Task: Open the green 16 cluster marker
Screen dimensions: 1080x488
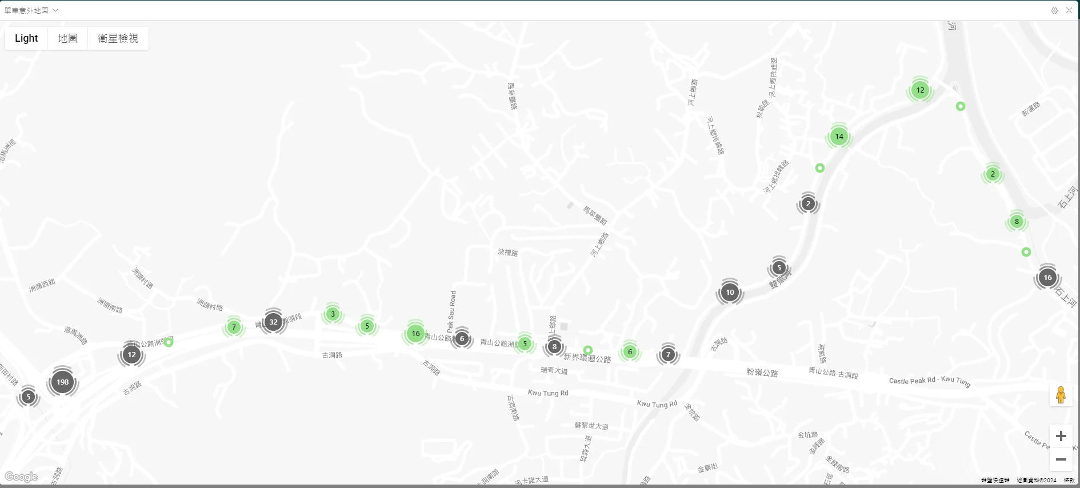Action: 416,334
